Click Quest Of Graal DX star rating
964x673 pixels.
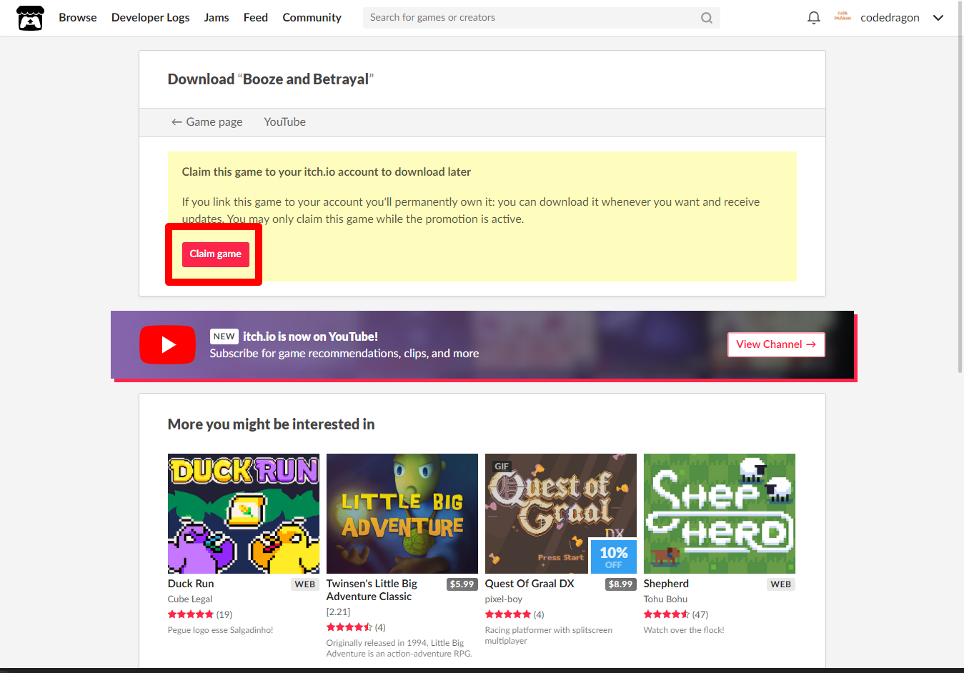pos(508,614)
